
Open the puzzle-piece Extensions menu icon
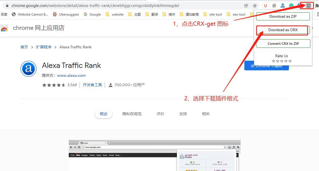317,6
